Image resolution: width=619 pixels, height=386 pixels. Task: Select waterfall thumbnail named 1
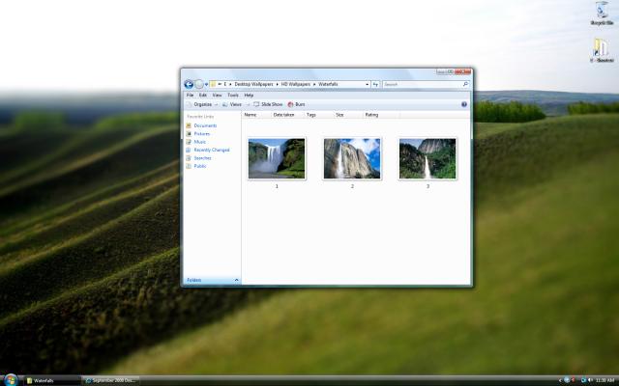click(x=277, y=158)
